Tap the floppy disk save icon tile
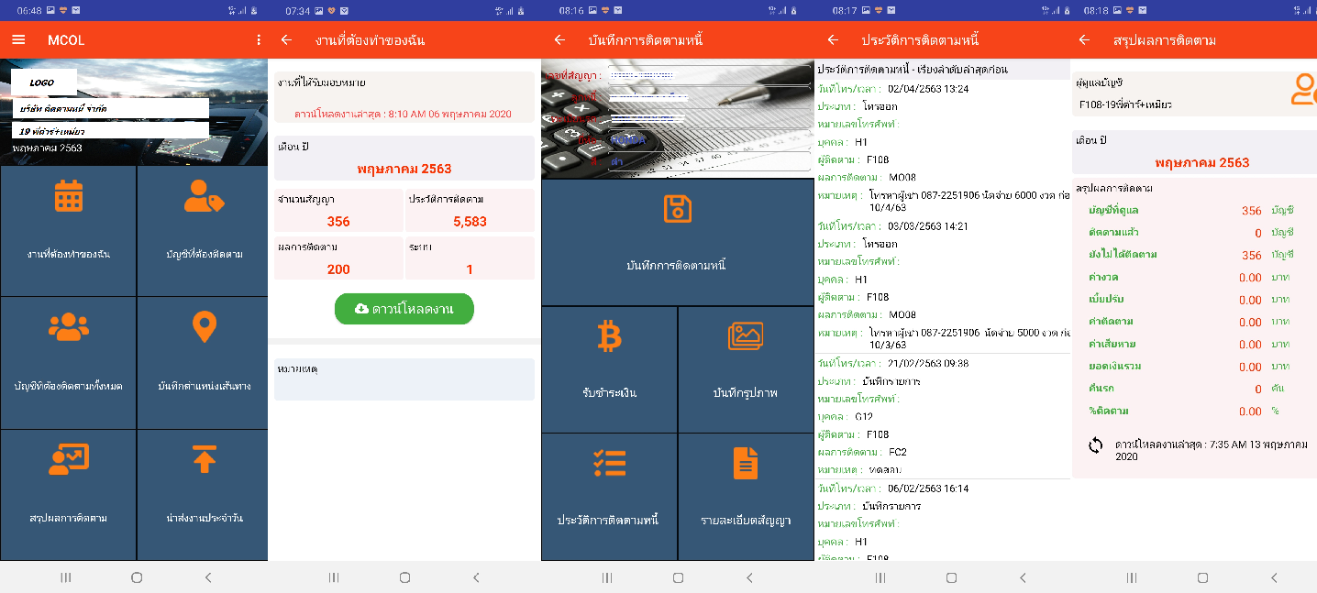The height and width of the screenshot is (593, 1317). [x=677, y=209]
